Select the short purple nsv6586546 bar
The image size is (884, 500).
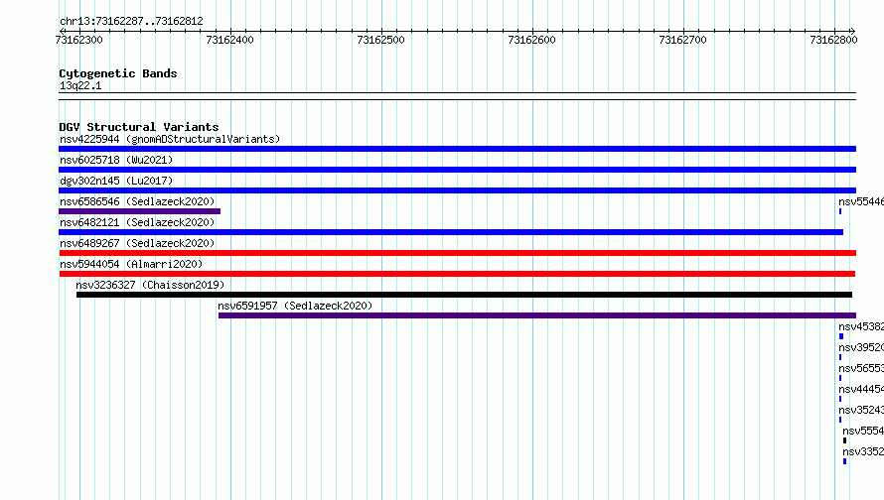pyautogui.click(x=139, y=211)
